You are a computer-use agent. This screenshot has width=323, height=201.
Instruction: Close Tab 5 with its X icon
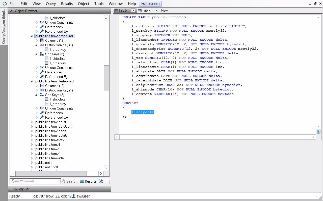click(x=133, y=11)
